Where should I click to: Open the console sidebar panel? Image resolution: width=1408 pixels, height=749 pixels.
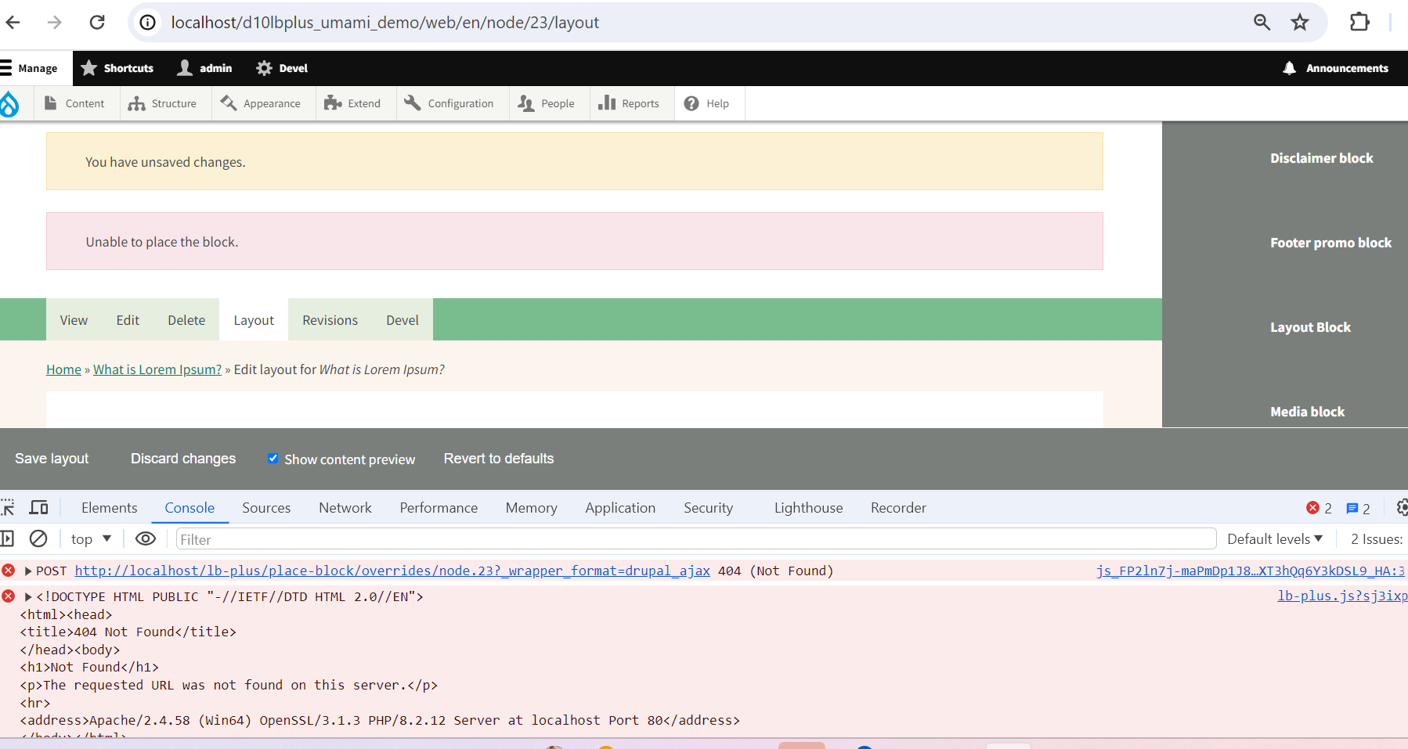(8, 538)
